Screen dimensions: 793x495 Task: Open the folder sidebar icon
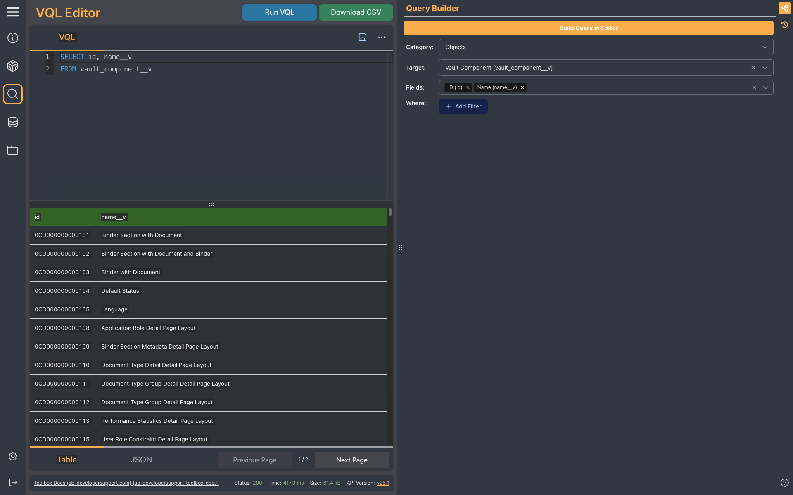tap(13, 150)
